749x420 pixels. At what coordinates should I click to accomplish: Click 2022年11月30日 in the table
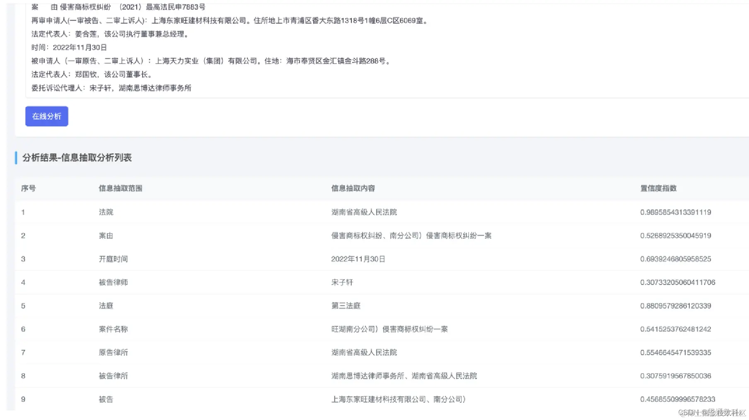coord(358,259)
